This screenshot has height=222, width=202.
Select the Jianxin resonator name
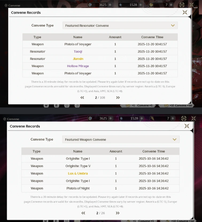(x=78, y=59)
